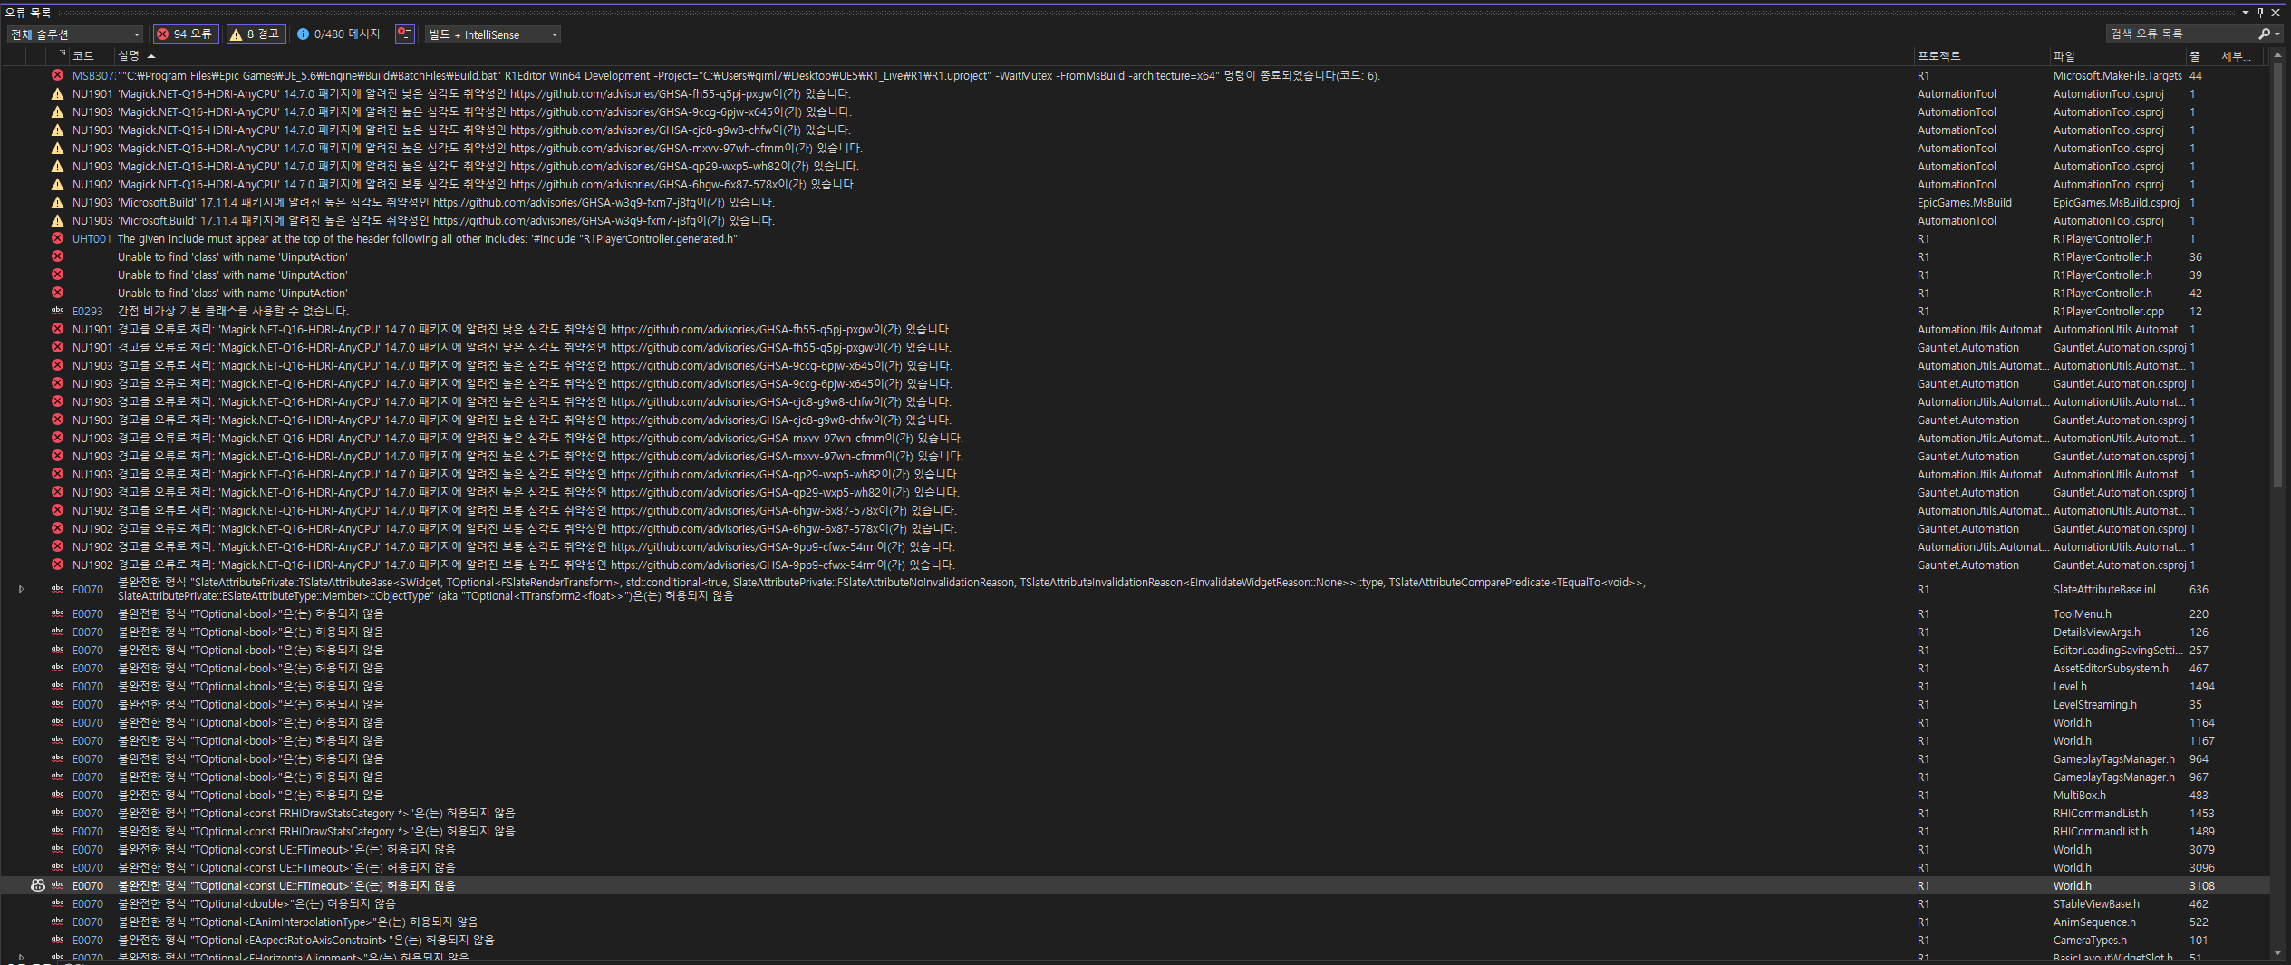Select the 'TOptional<EAspectRatioAxisConstraint>' error description

[x=306, y=941]
